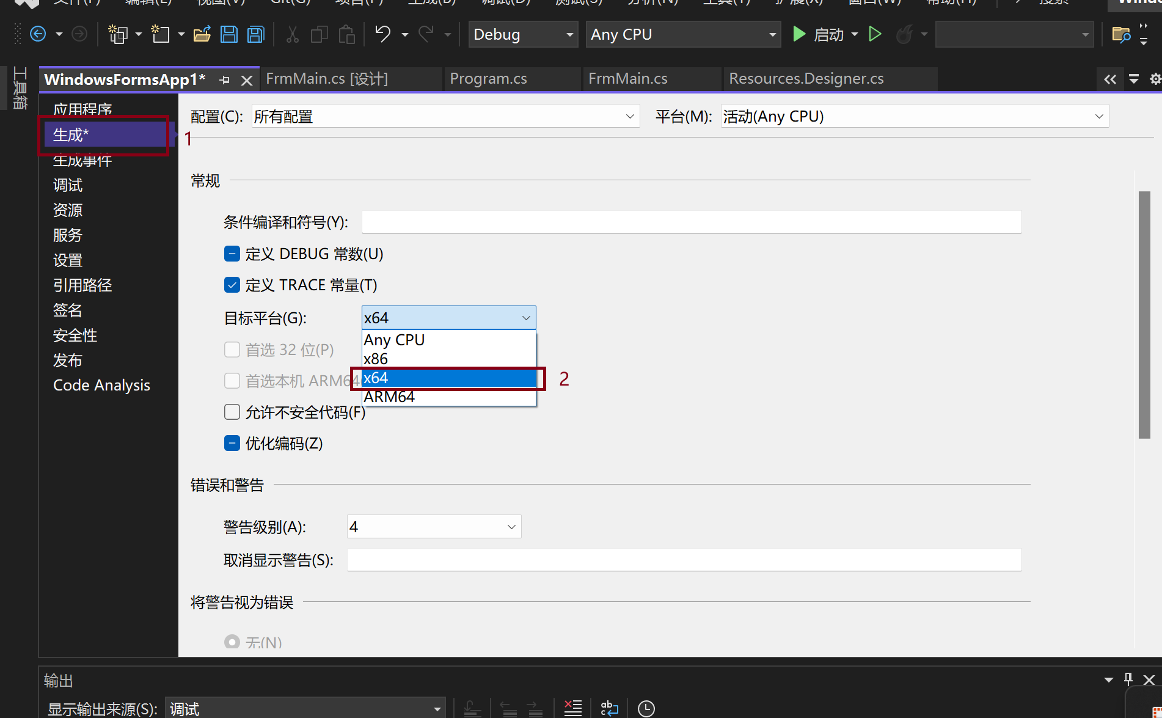This screenshot has height=718, width=1162.
Task: Switch to the Program.cs tab
Action: tap(488, 78)
